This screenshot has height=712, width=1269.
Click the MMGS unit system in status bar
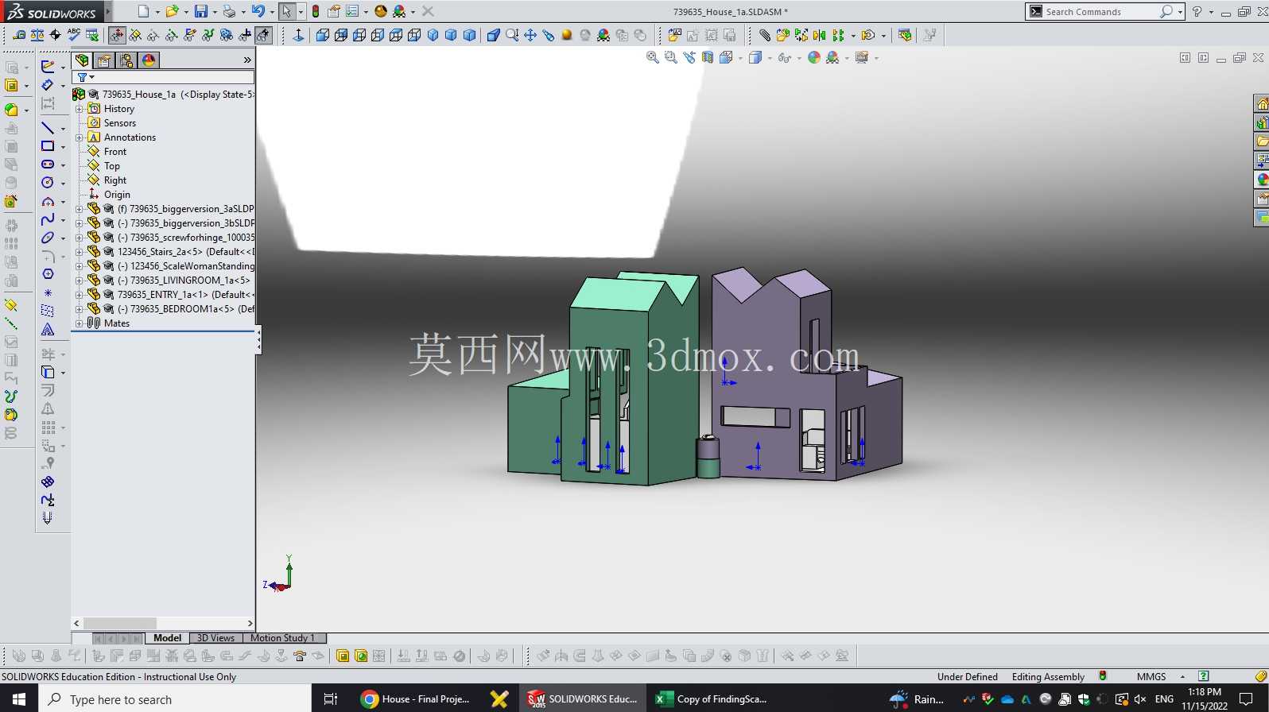[x=1151, y=677]
